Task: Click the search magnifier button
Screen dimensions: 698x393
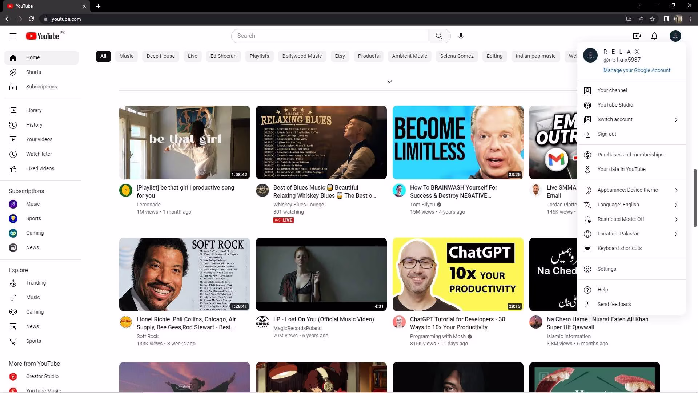Action: 439,36
